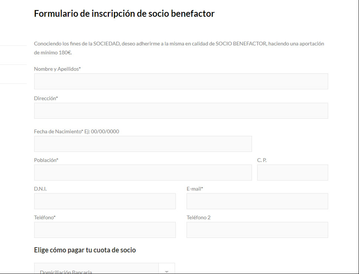Click the 'Elige cómo pagar tu cuota' heading
This screenshot has width=359, height=274.
click(85, 250)
